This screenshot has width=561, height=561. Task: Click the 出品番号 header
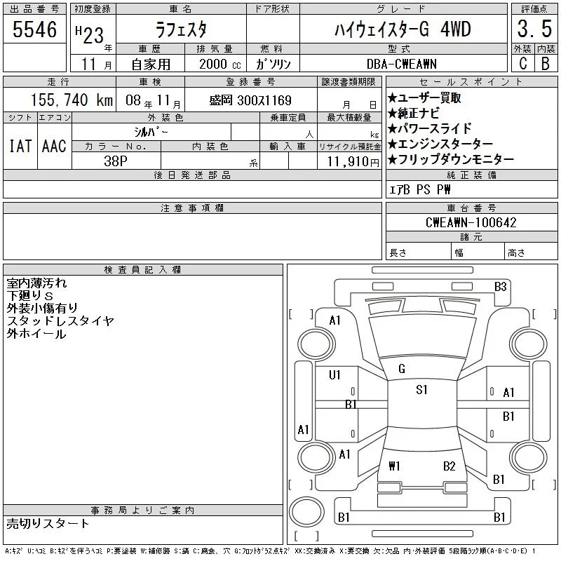pos(34,9)
